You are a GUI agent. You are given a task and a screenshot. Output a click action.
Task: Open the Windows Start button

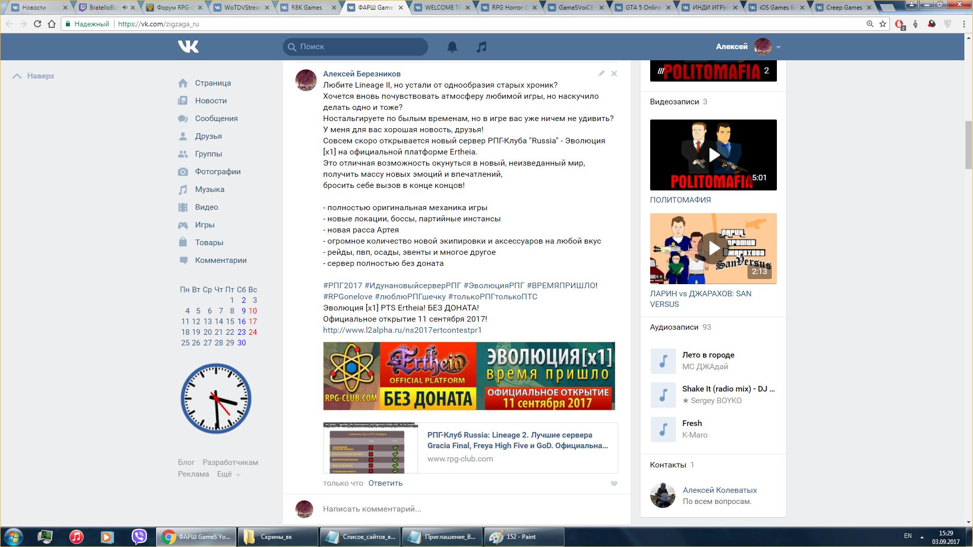[x=13, y=537]
